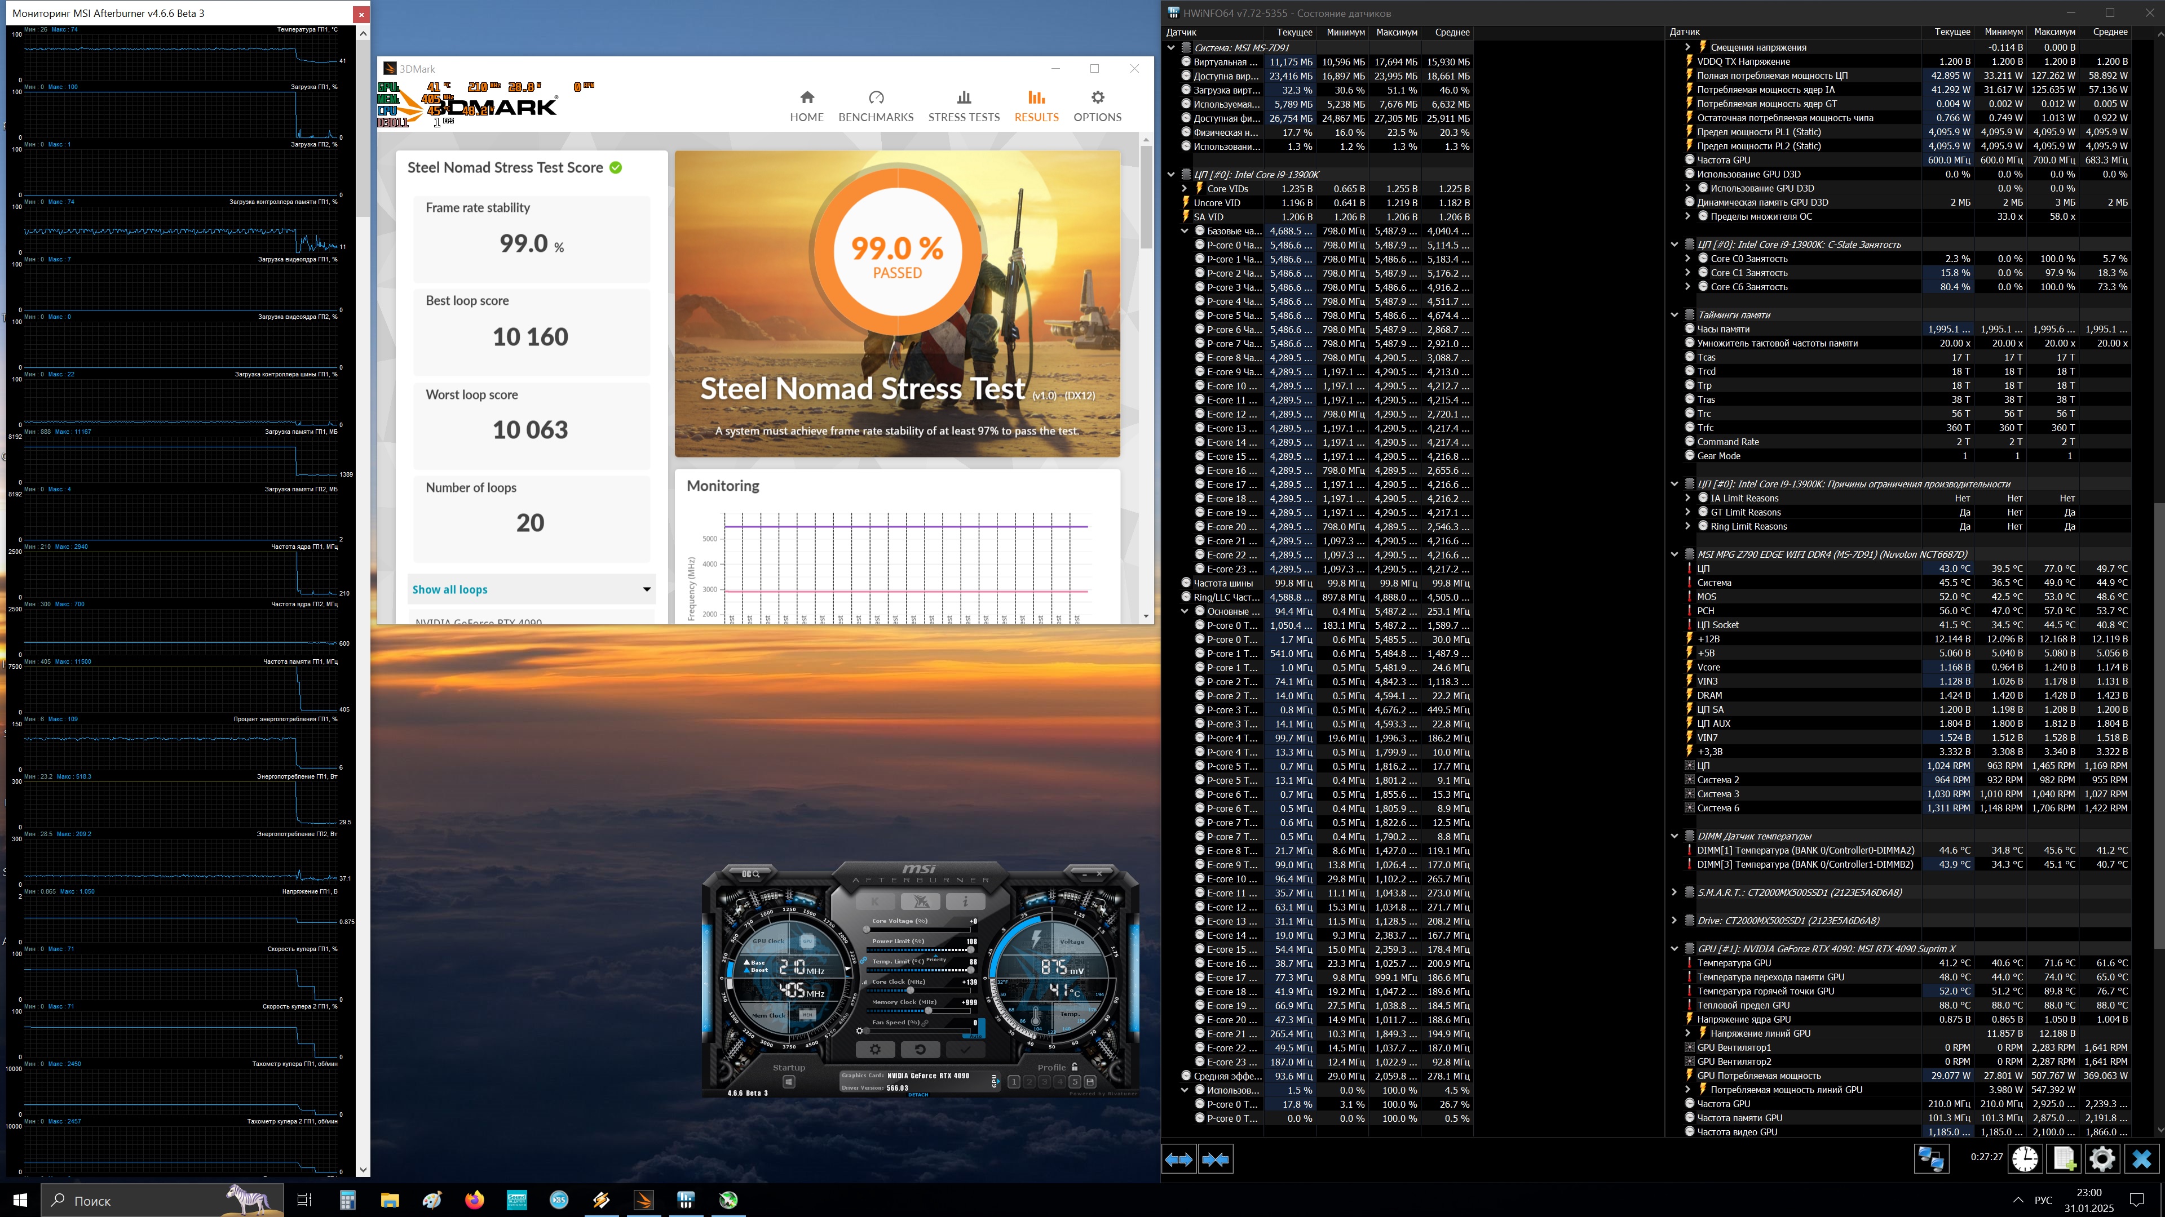Expand S.M.A.R.T. CT2000MX500SSD1 sensor group

point(1674,893)
